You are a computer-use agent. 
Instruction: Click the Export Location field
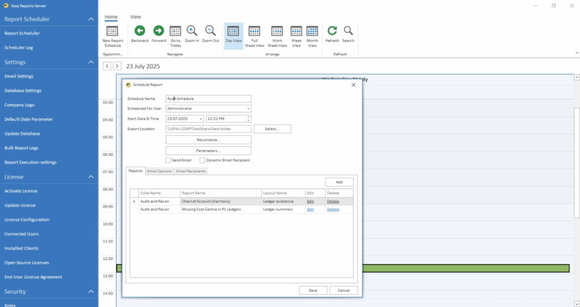[208, 129]
